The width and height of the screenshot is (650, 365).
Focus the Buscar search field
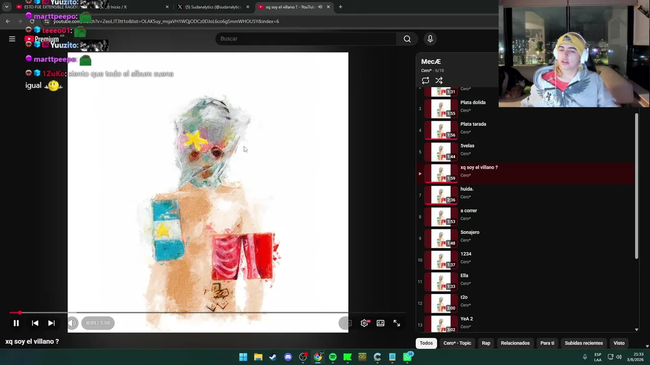[306, 39]
